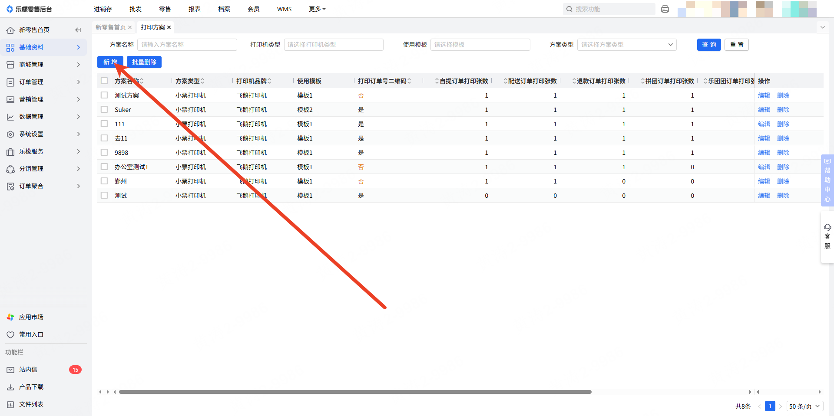Expand 基础资料 sidebar chevron

pyautogui.click(x=79, y=47)
